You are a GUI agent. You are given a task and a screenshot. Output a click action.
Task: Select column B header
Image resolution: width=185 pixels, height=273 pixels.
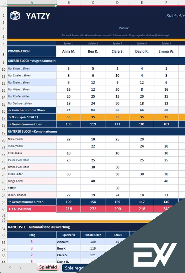tap(69, 2)
